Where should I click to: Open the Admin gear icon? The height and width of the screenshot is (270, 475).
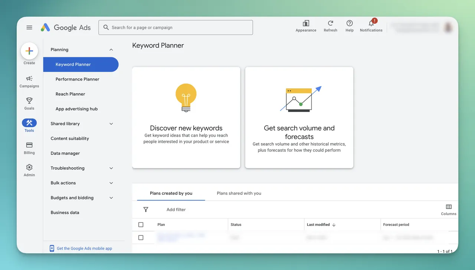(29, 167)
